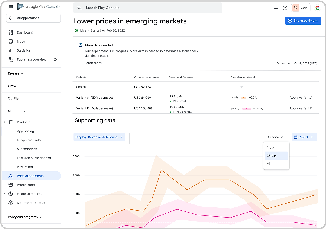The width and height of the screenshot is (327, 230).
Task: Click the hourglass More data needed icon
Action: 80,45
